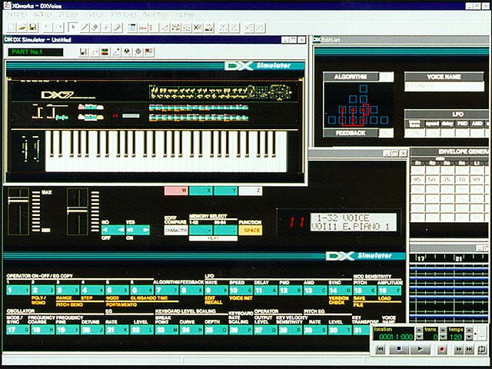Click the VOICE NAME field in EditList
Screen dimensions: 492x369
tap(444, 86)
